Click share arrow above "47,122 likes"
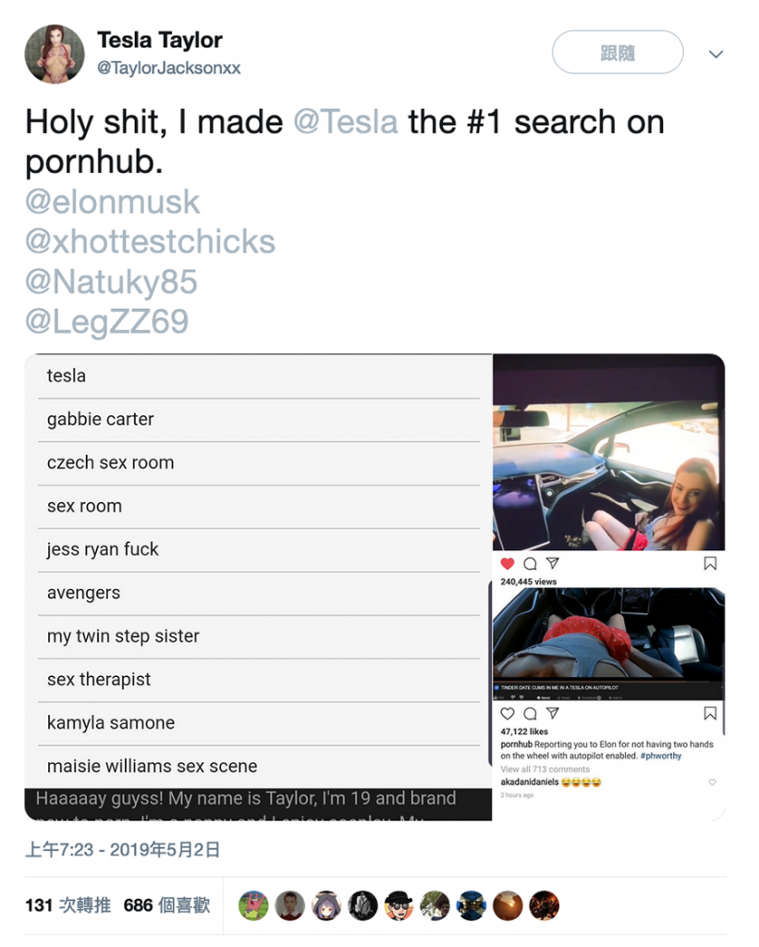This screenshot has height=947, width=759. (552, 714)
